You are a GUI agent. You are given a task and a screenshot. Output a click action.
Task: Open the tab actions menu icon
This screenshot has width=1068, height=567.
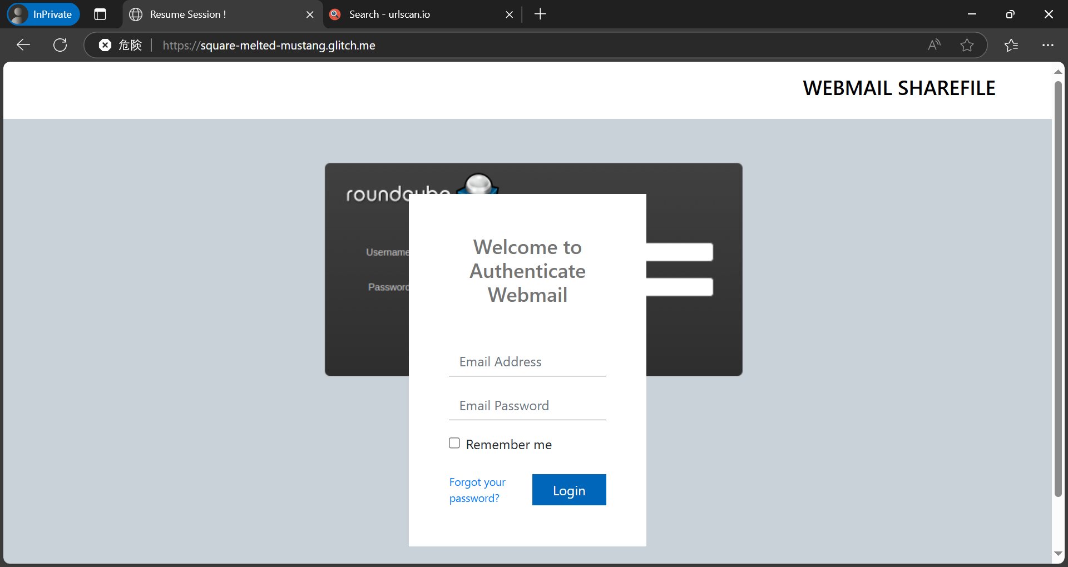(100, 14)
